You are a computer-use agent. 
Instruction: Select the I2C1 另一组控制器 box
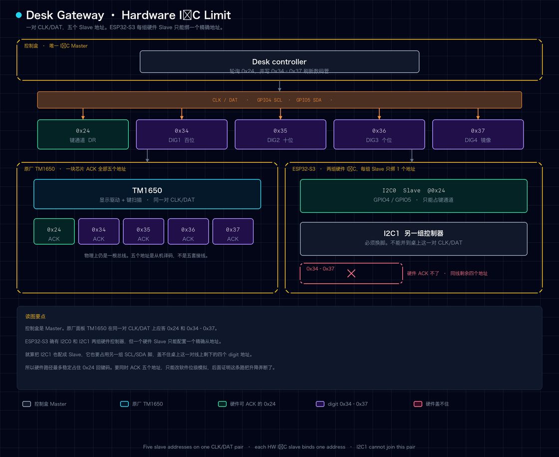tap(414, 239)
